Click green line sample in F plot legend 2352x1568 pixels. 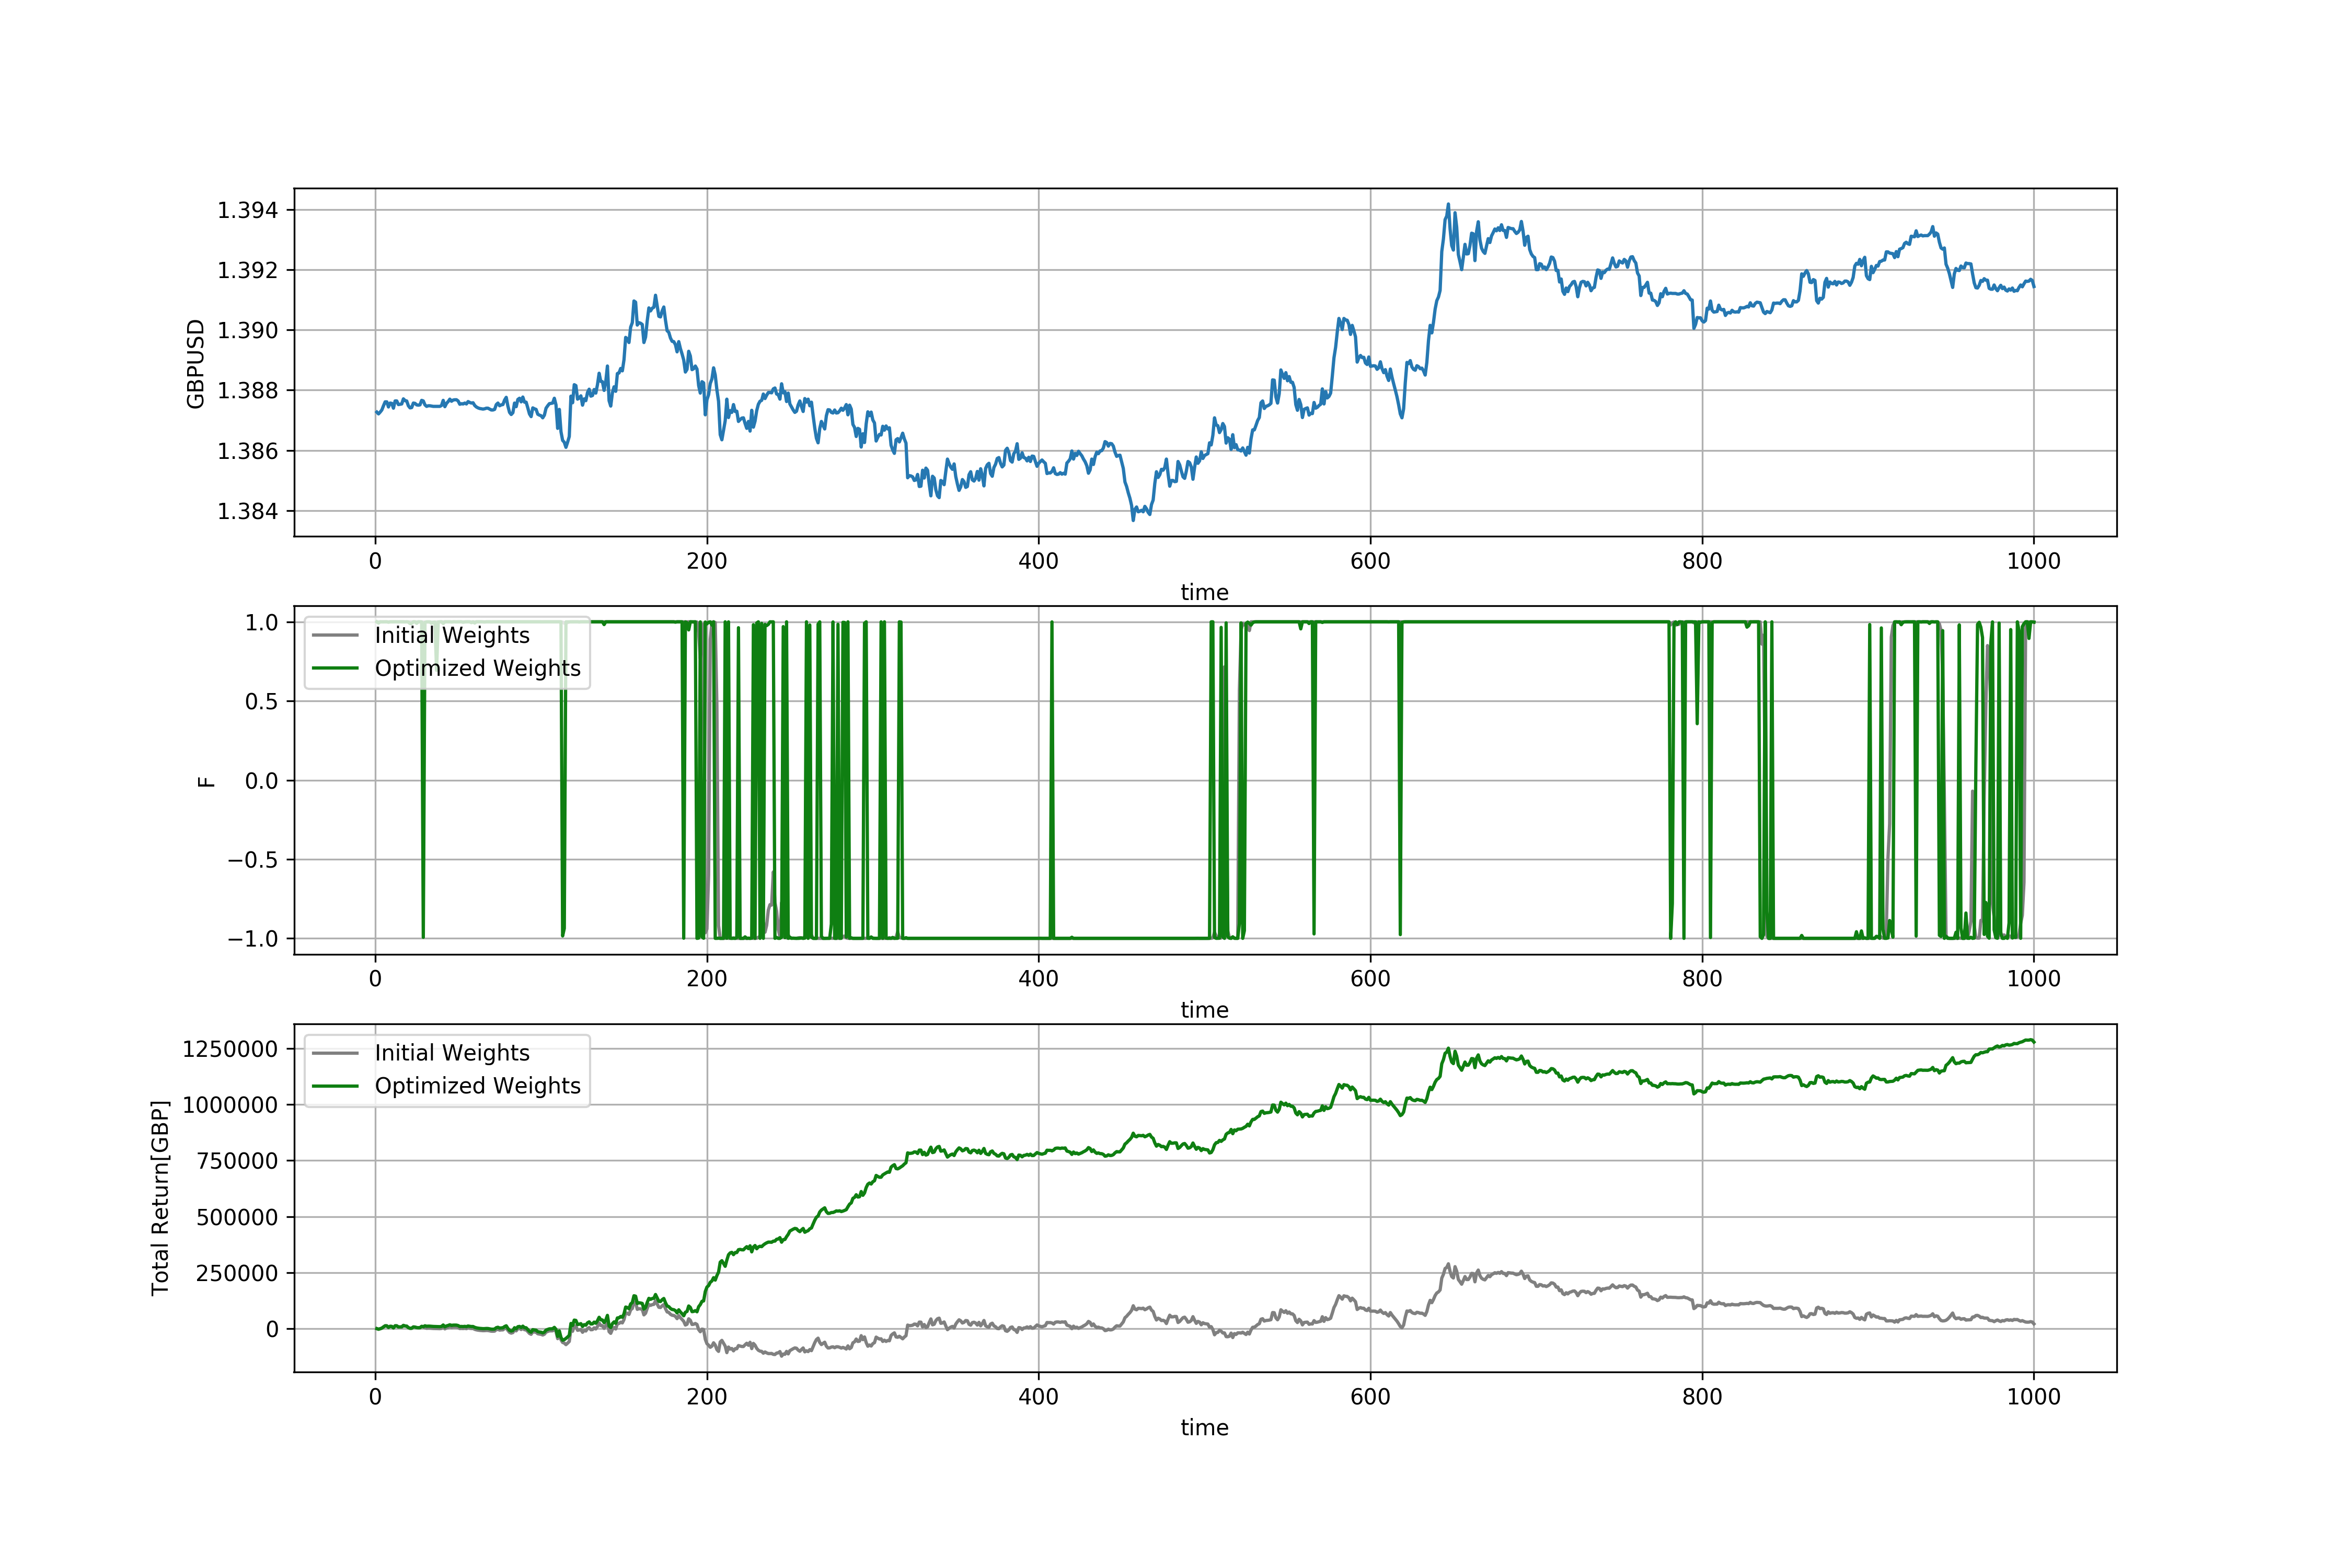[x=335, y=668]
